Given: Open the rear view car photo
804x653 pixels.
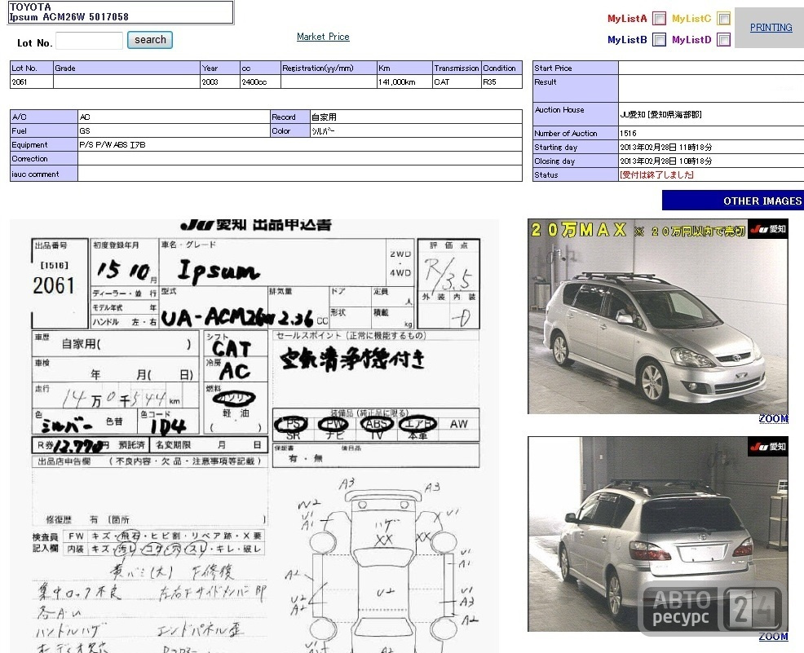Looking at the screenshot, I should [x=658, y=534].
